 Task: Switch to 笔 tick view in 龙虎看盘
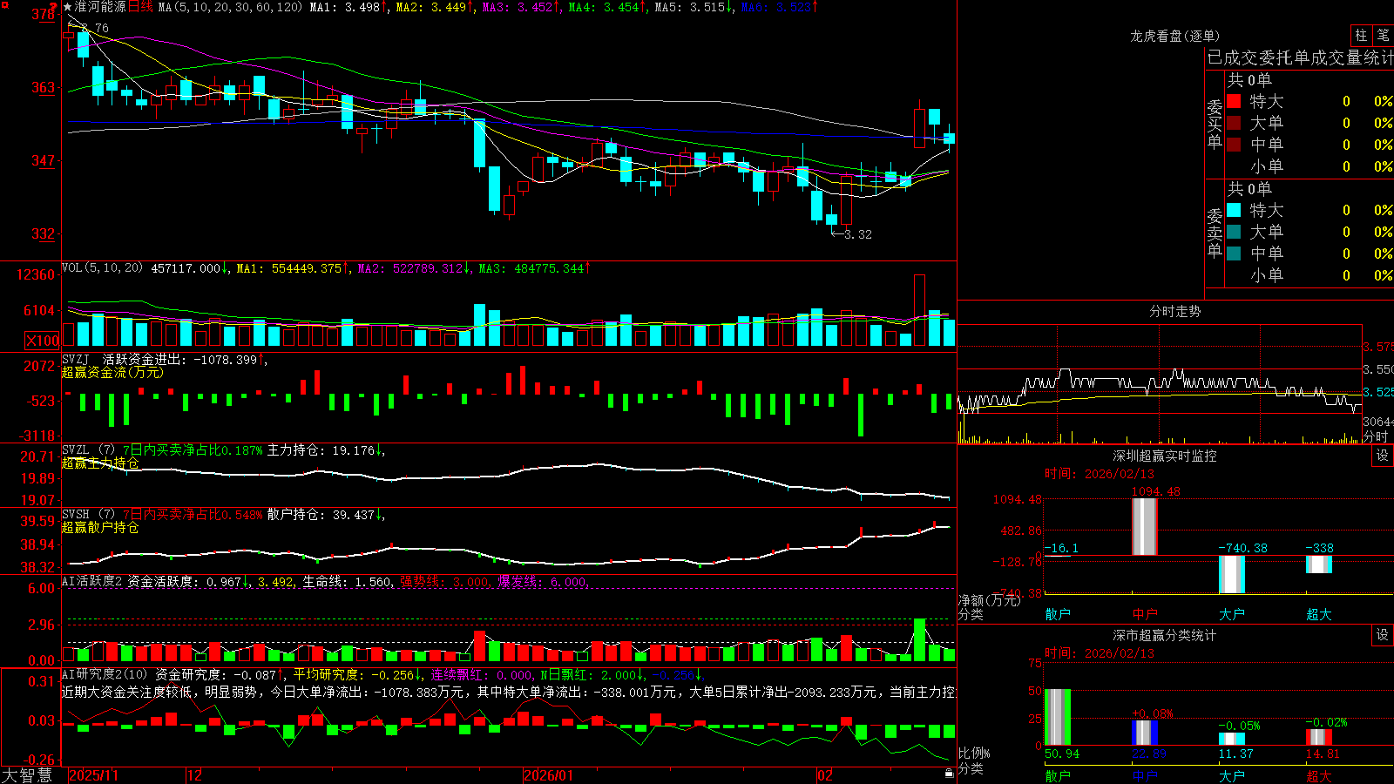(1384, 35)
